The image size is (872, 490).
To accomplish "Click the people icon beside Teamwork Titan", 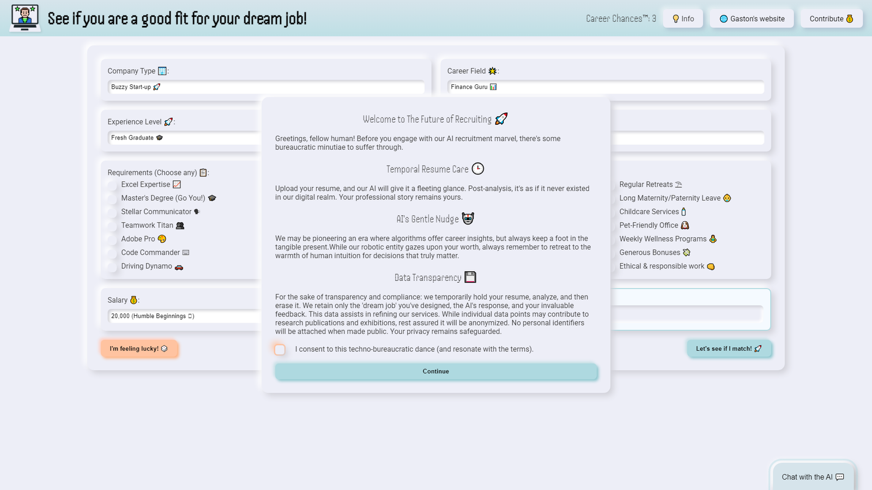I will point(180,225).
